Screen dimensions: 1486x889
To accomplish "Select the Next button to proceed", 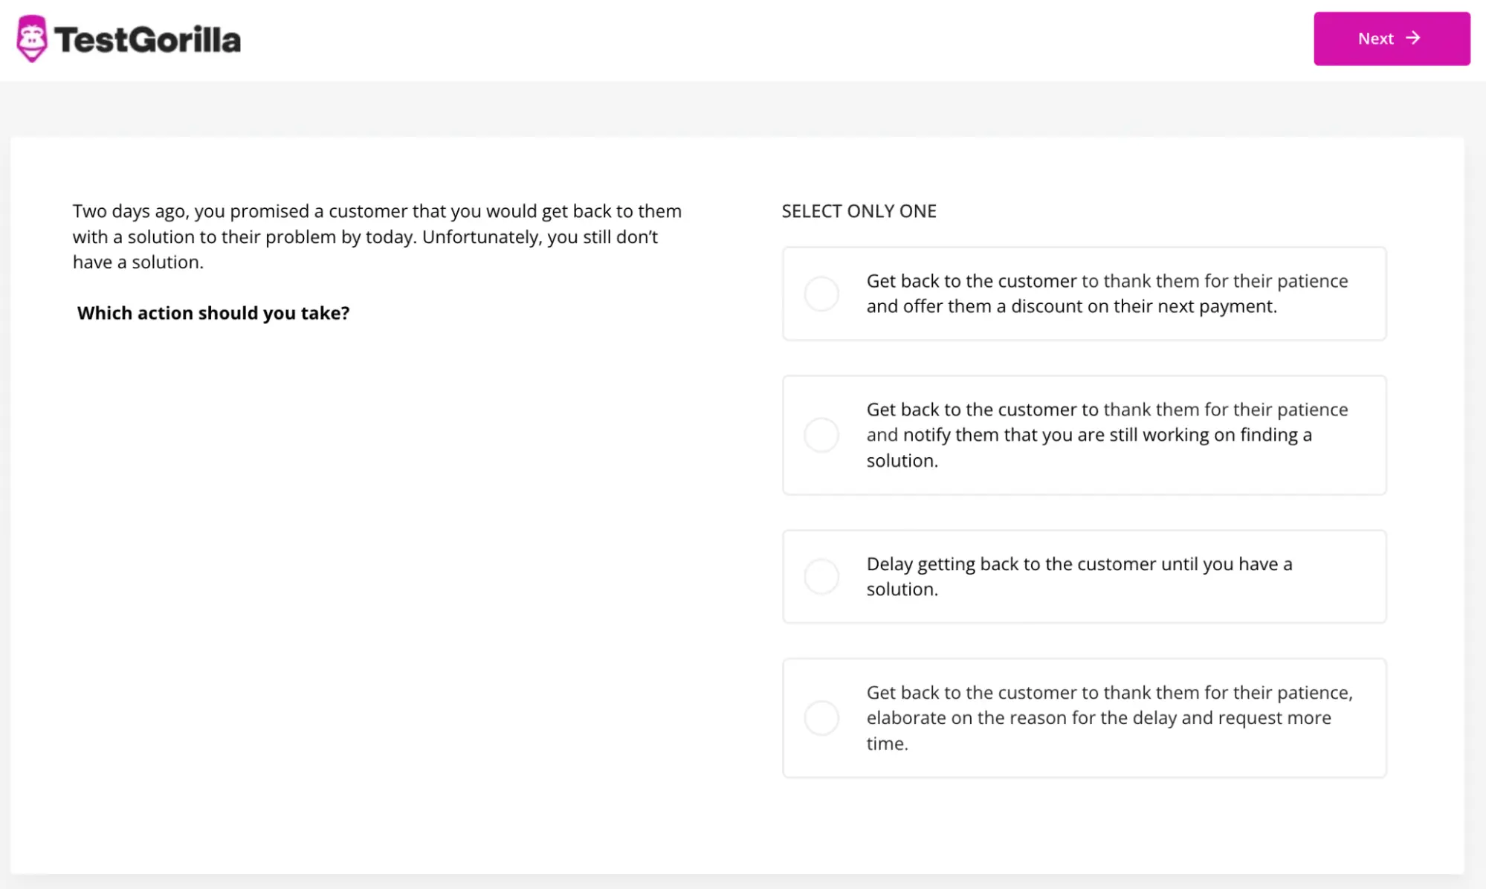I will coord(1392,38).
